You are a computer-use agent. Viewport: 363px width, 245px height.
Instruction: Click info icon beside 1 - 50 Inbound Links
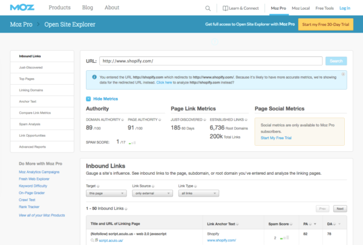point(126,209)
